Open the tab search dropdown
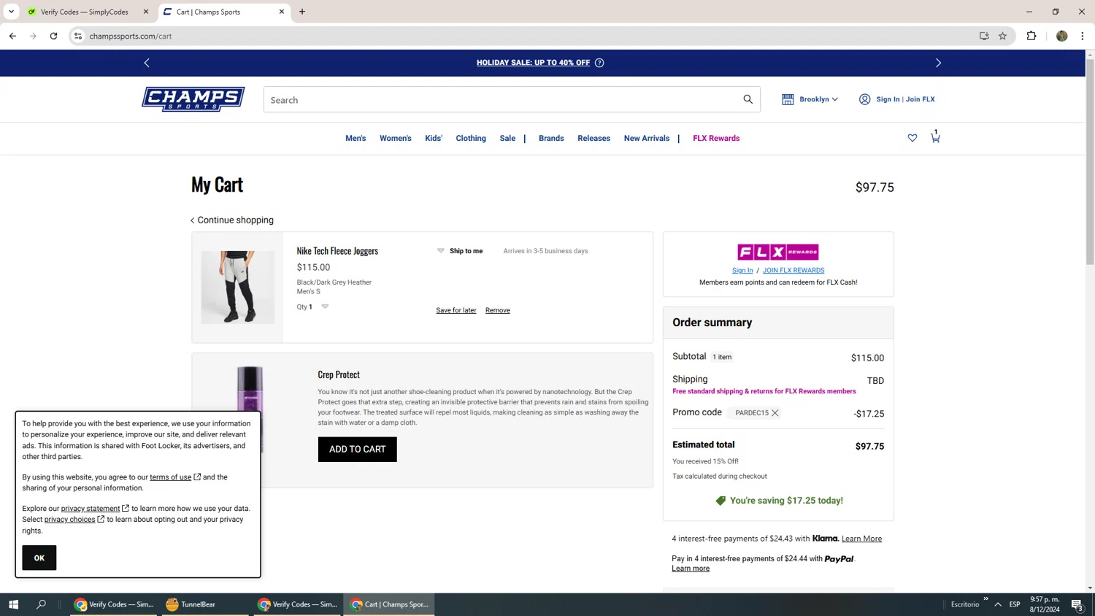1095x616 pixels. coord(12,12)
